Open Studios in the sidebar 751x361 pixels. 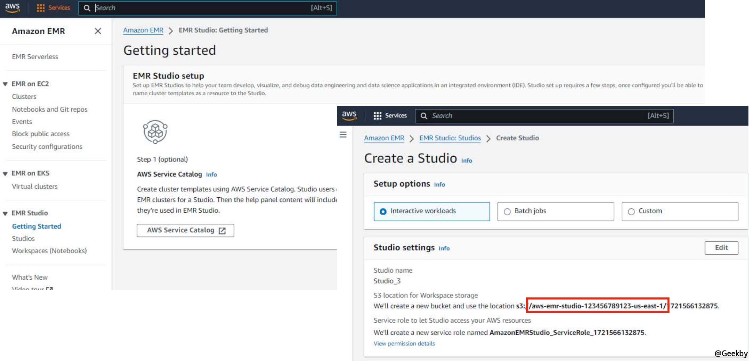click(23, 238)
